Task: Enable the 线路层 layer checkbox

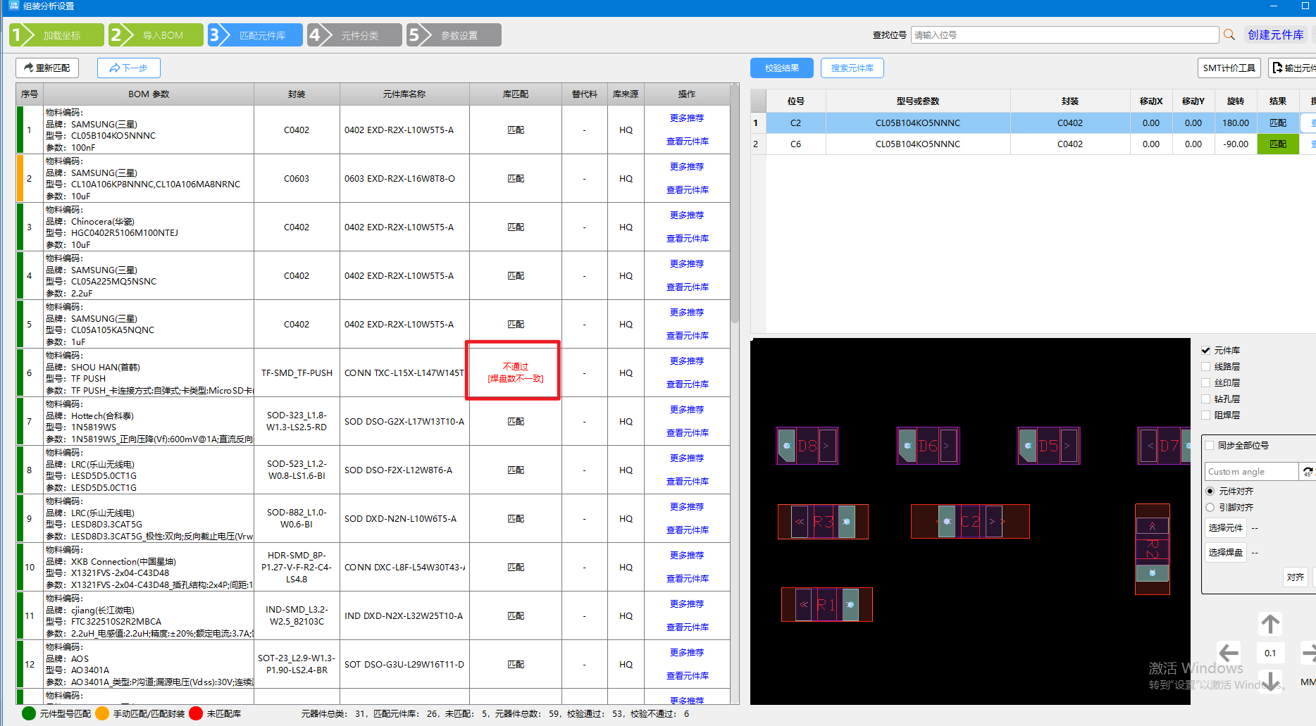Action: (1206, 367)
